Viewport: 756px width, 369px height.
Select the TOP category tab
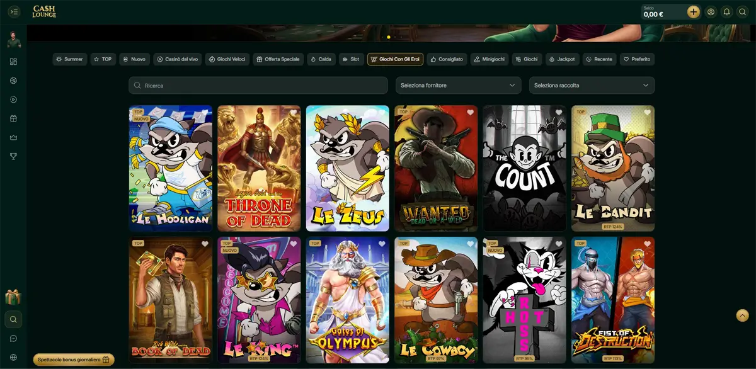103,59
